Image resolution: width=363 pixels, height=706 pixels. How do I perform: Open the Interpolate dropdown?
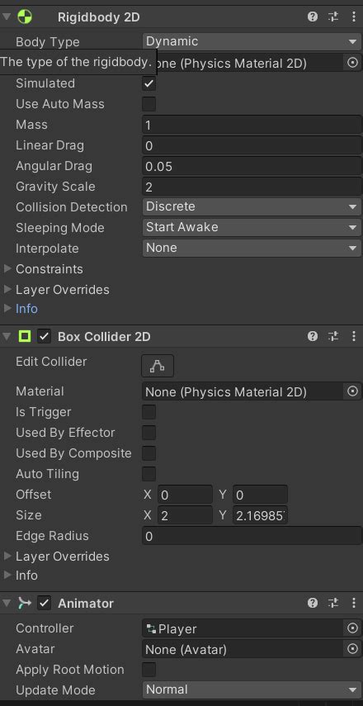tap(252, 248)
